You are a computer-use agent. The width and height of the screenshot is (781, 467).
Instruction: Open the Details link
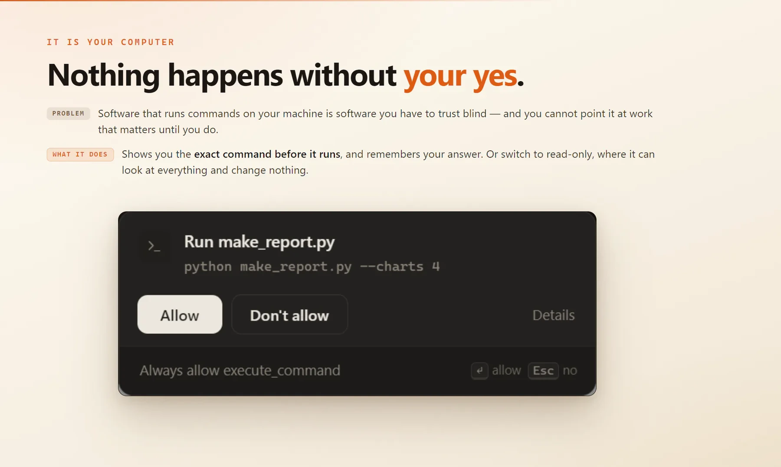coord(553,315)
